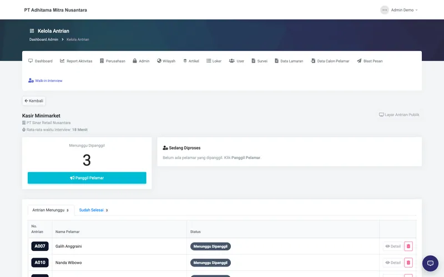Click the Data Calon Pelamar import icon
444x277 pixels.
(x=313, y=61)
